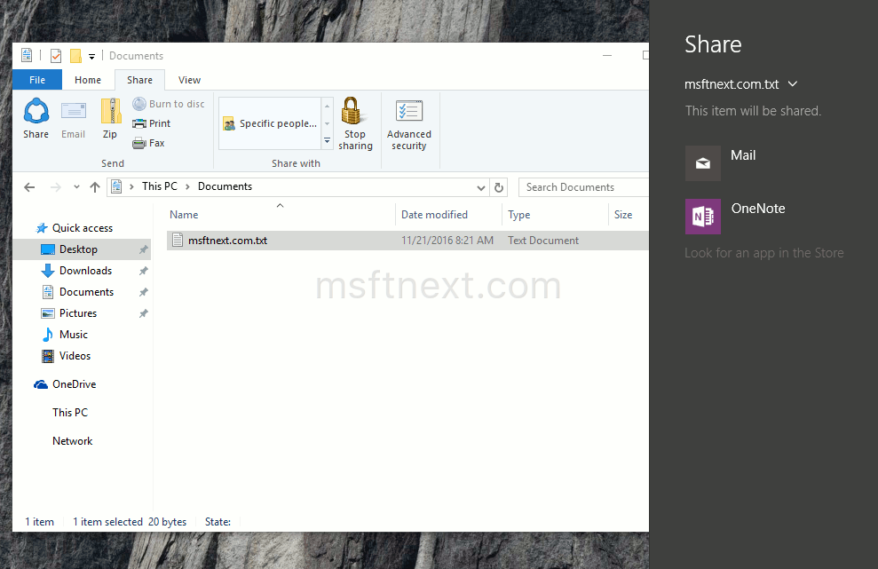The height and width of the screenshot is (569, 878).
Task: Open the Quick Access Toolbar dropdown arrow
Action: tap(92, 55)
